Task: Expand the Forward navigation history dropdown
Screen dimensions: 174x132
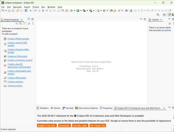Action: pos(165,11)
